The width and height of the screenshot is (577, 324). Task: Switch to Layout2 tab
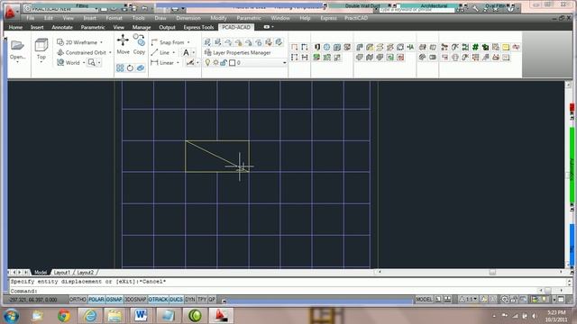pyautogui.click(x=86, y=273)
